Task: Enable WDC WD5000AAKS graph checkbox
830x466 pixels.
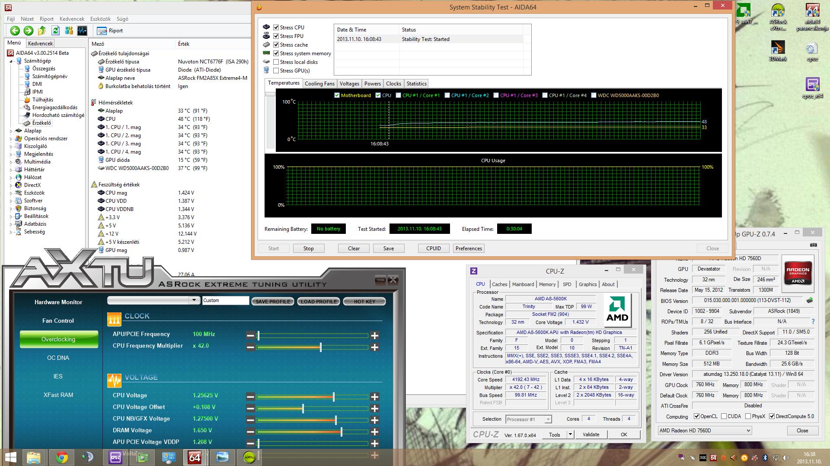Action: click(x=594, y=95)
